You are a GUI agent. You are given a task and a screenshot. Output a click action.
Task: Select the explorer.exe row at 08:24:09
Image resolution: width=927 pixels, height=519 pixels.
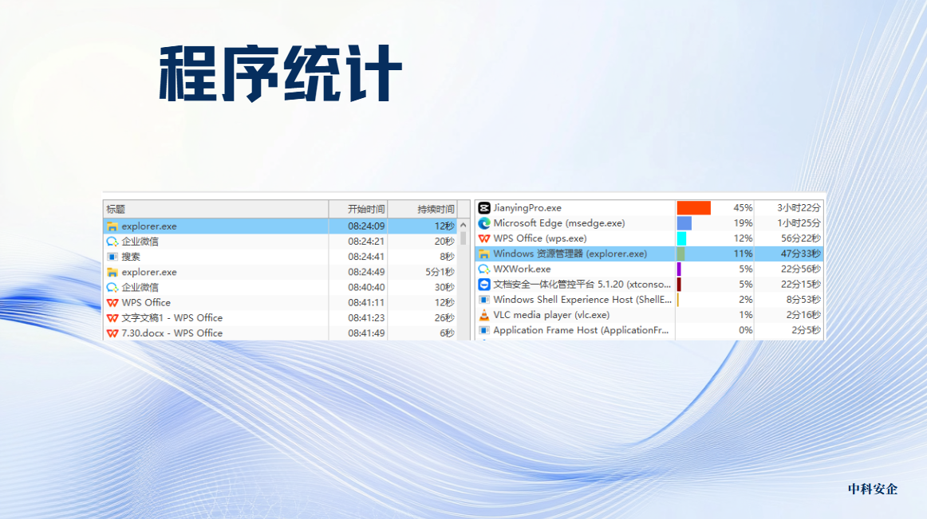click(280, 226)
